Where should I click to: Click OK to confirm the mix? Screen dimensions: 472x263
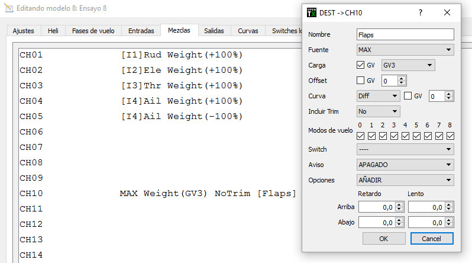click(x=383, y=238)
